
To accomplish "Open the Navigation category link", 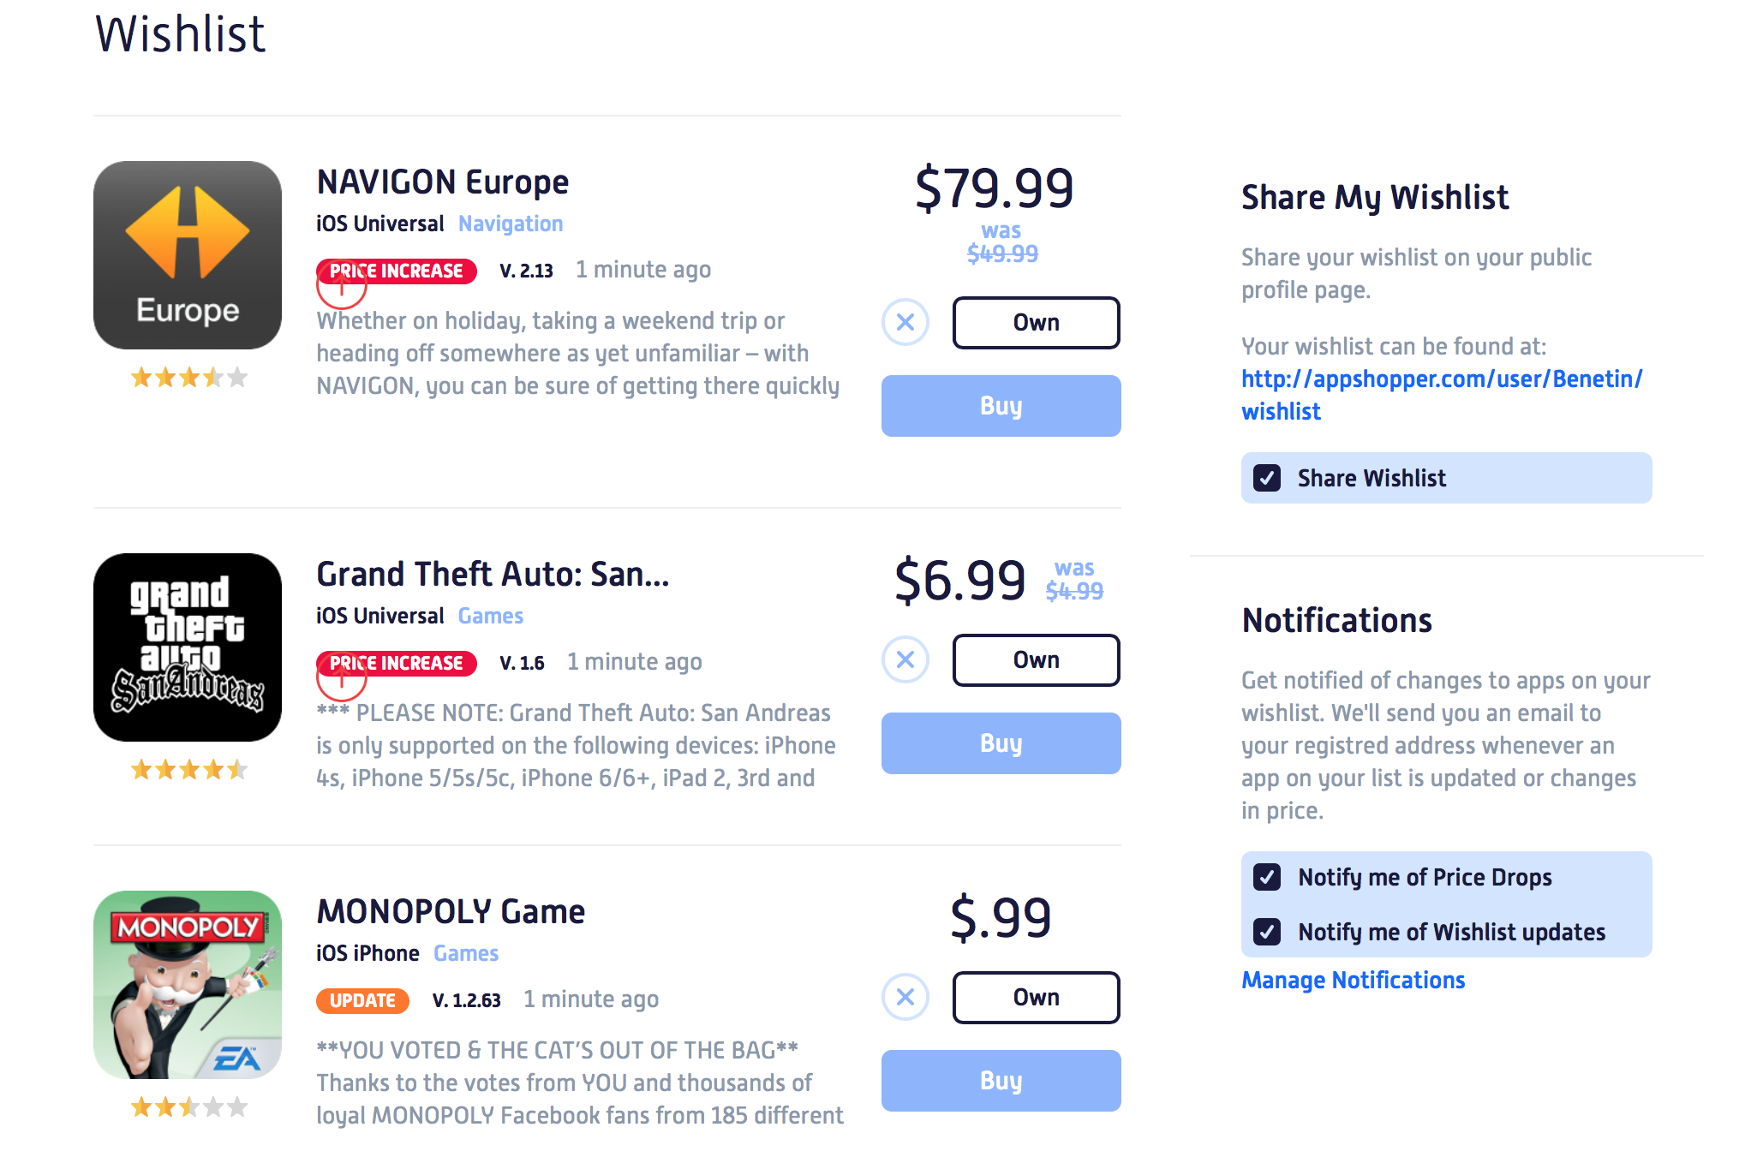I will click(x=511, y=224).
